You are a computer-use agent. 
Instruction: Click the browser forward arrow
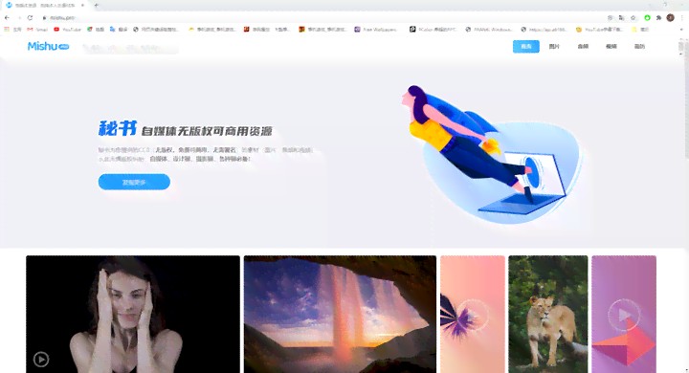(x=19, y=17)
